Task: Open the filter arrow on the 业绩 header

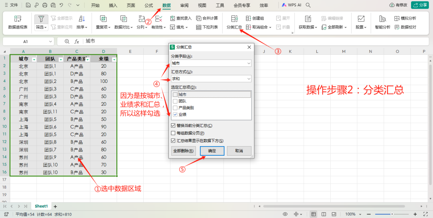Action: coord(114,59)
